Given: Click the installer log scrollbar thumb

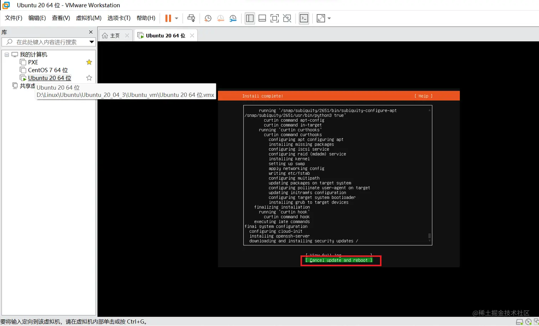Looking at the screenshot, I should [430, 236].
